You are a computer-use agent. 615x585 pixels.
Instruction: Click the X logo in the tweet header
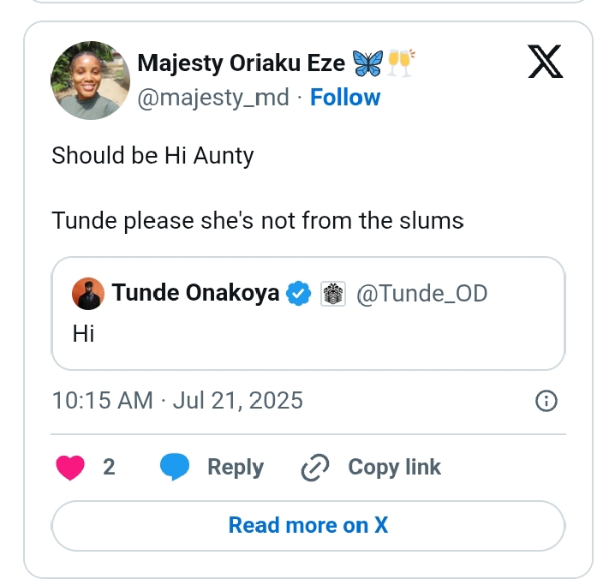click(545, 63)
